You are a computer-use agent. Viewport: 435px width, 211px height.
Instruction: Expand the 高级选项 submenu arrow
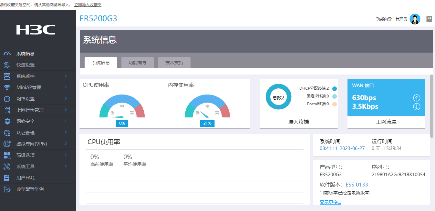point(66,155)
